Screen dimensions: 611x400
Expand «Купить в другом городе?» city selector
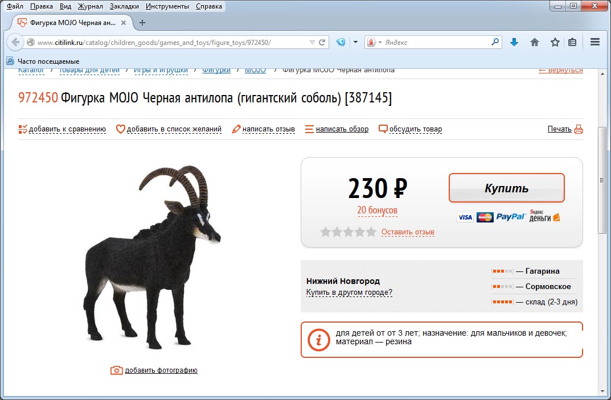click(349, 292)
